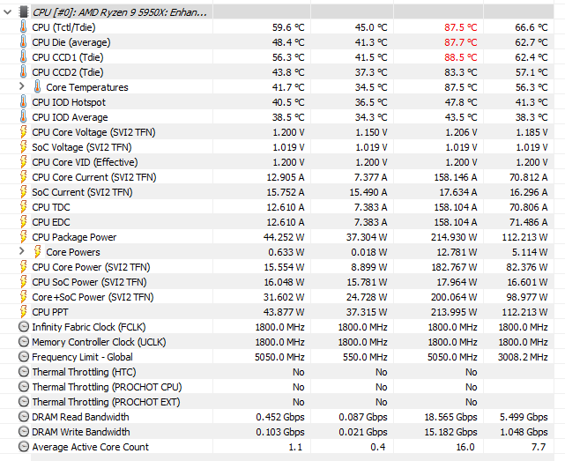Select the CPU Package Power label
The image size is (565, 461).
point(74,237)
